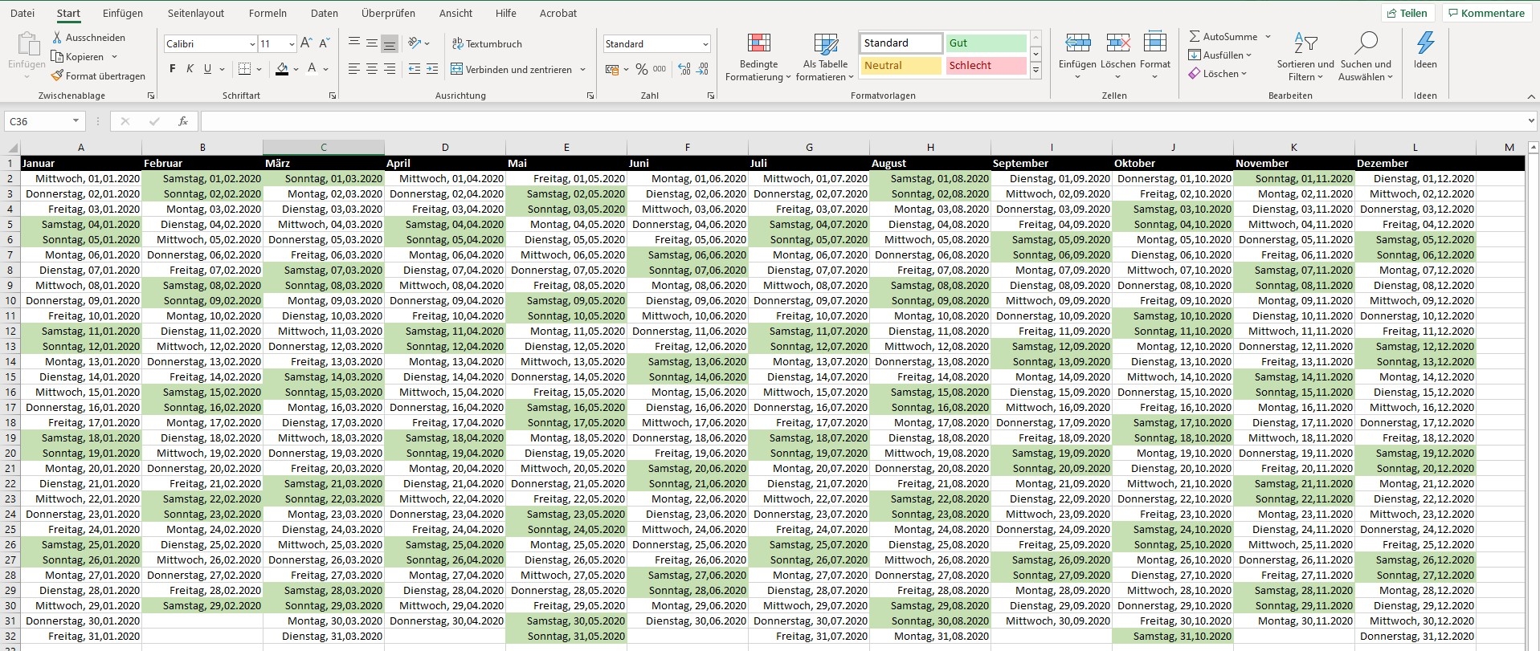Viewport: 1540px width, 651px height.
Task: Expand the Formatvorlagen gallery
Action: pyautogui.click(x=1036, y=71)
